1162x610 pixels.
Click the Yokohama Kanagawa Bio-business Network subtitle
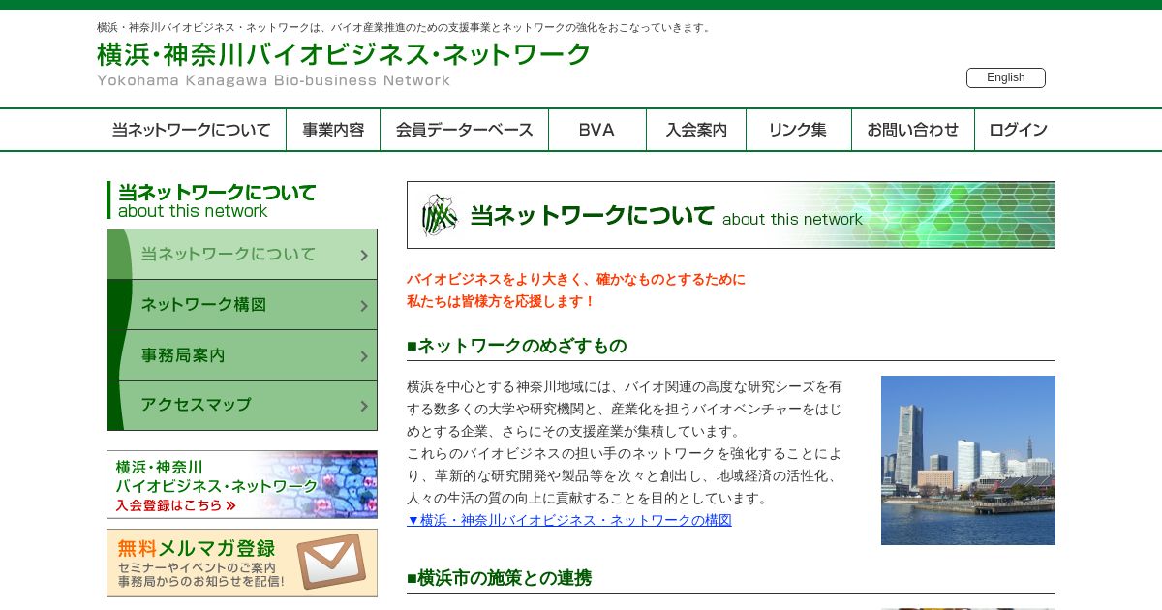(x=273, y=80)
